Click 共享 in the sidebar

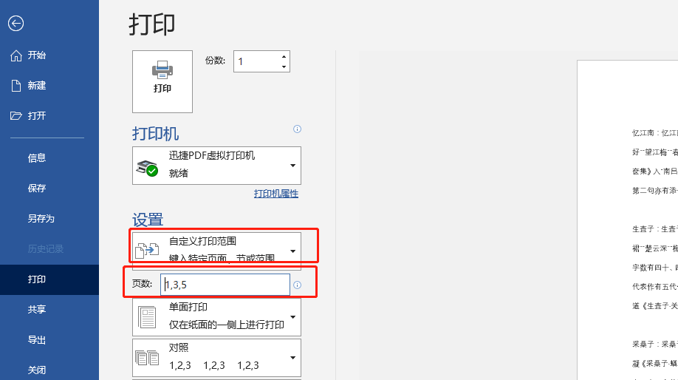click(37, 310)
